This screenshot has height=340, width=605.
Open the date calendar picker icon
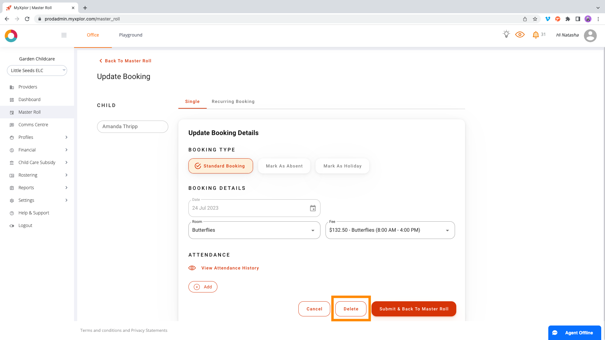313,208
